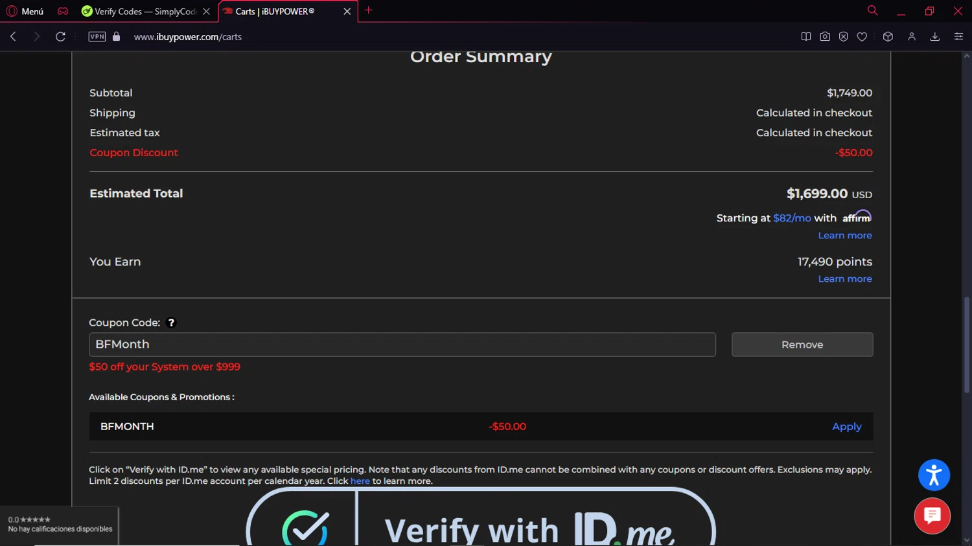Open the live chat bubble icon

click(932, 516)
